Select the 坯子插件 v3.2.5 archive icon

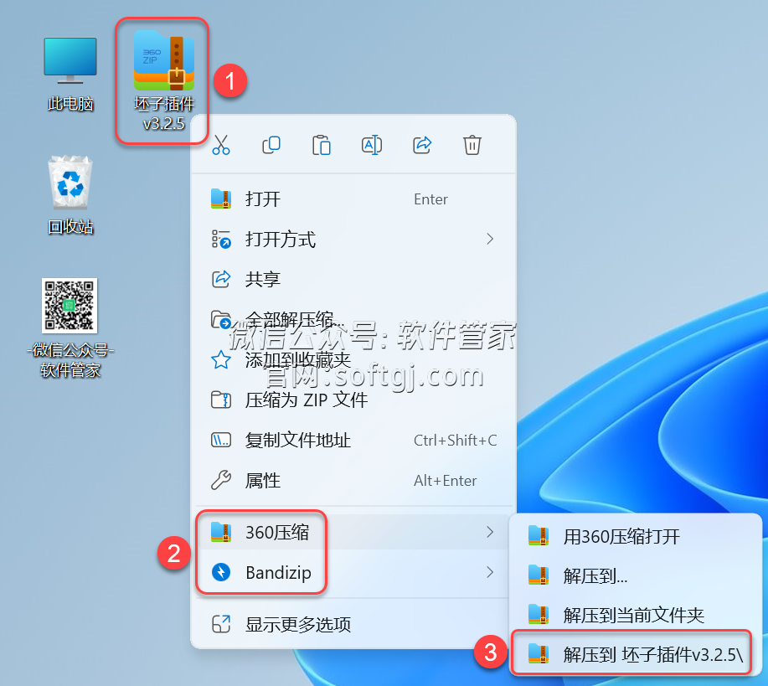(163, 81)
